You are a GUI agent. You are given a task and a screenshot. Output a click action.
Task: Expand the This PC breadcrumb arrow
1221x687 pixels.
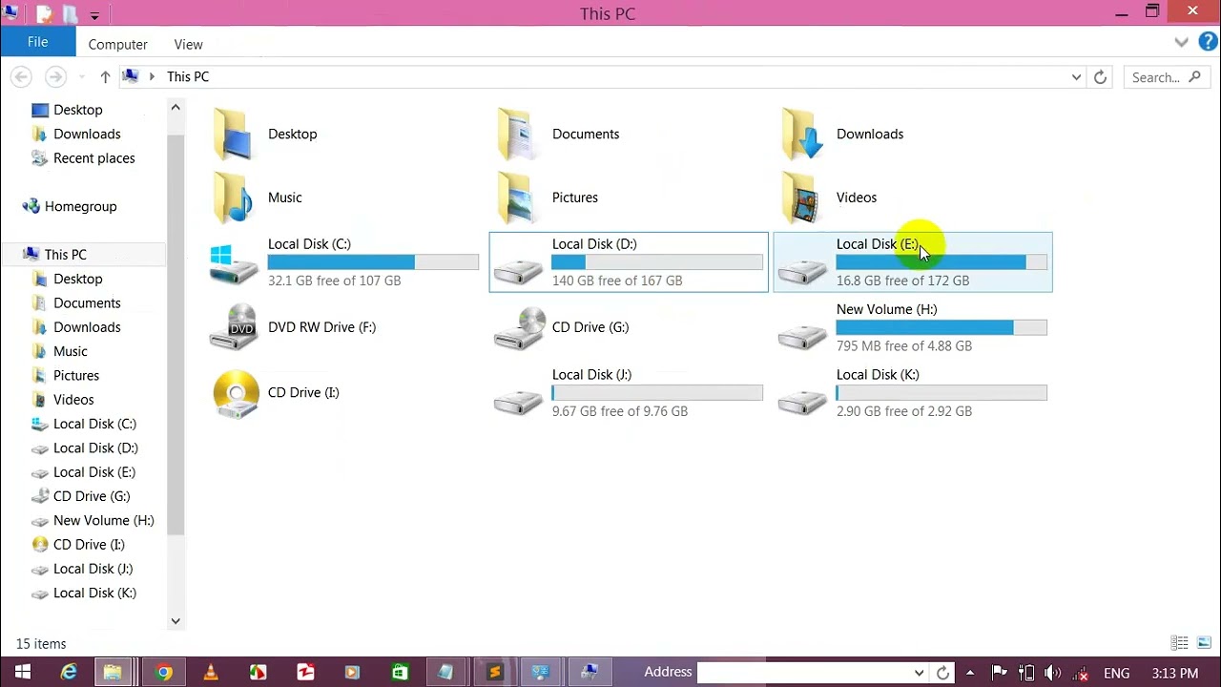pyautogui.click(x=152, y=77)
